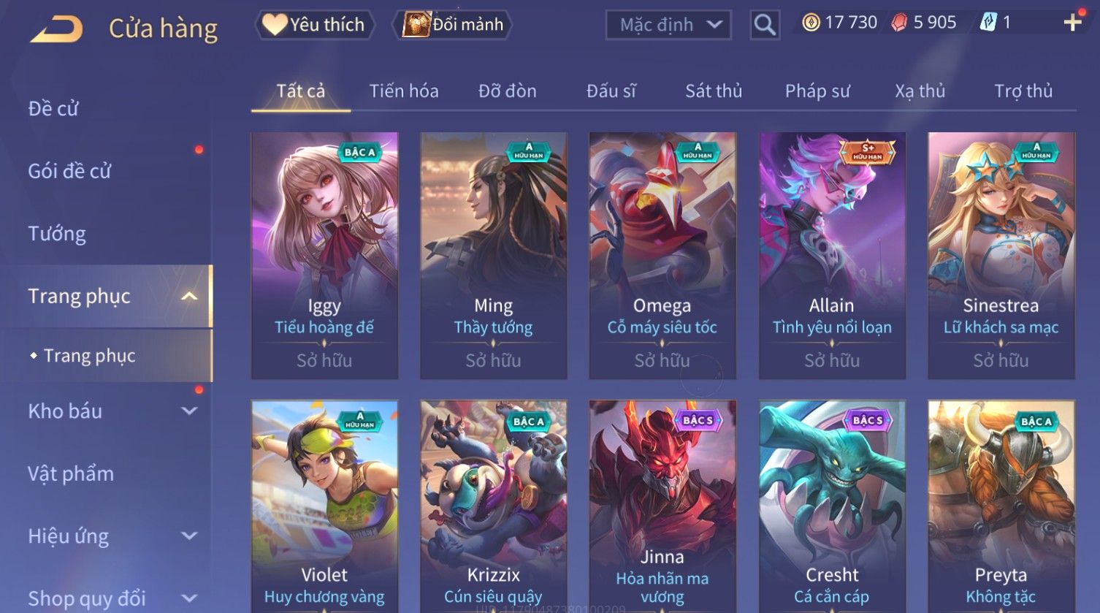Open the search magnifier icon
1100x613 pixels.
click(765, 25)
